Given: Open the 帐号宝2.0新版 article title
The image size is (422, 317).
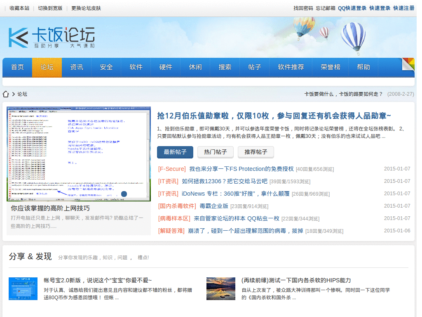Looking at the screenshot, I should pos(98,280).
